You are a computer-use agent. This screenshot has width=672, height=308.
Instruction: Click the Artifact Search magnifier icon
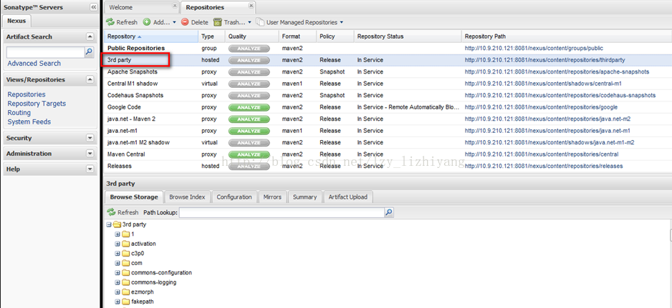tap(89, 52)
